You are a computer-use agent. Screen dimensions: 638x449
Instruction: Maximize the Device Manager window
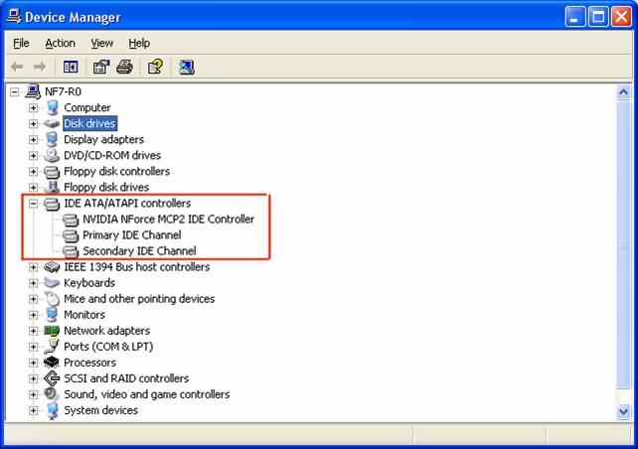pos(598,17)
